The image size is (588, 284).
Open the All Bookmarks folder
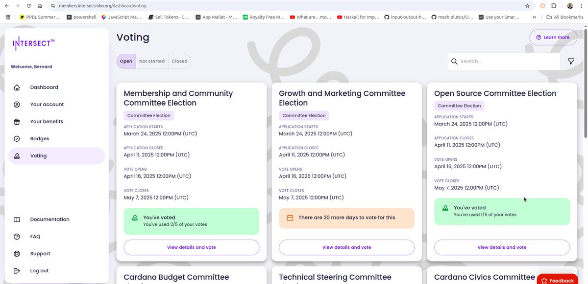point(565,17)
